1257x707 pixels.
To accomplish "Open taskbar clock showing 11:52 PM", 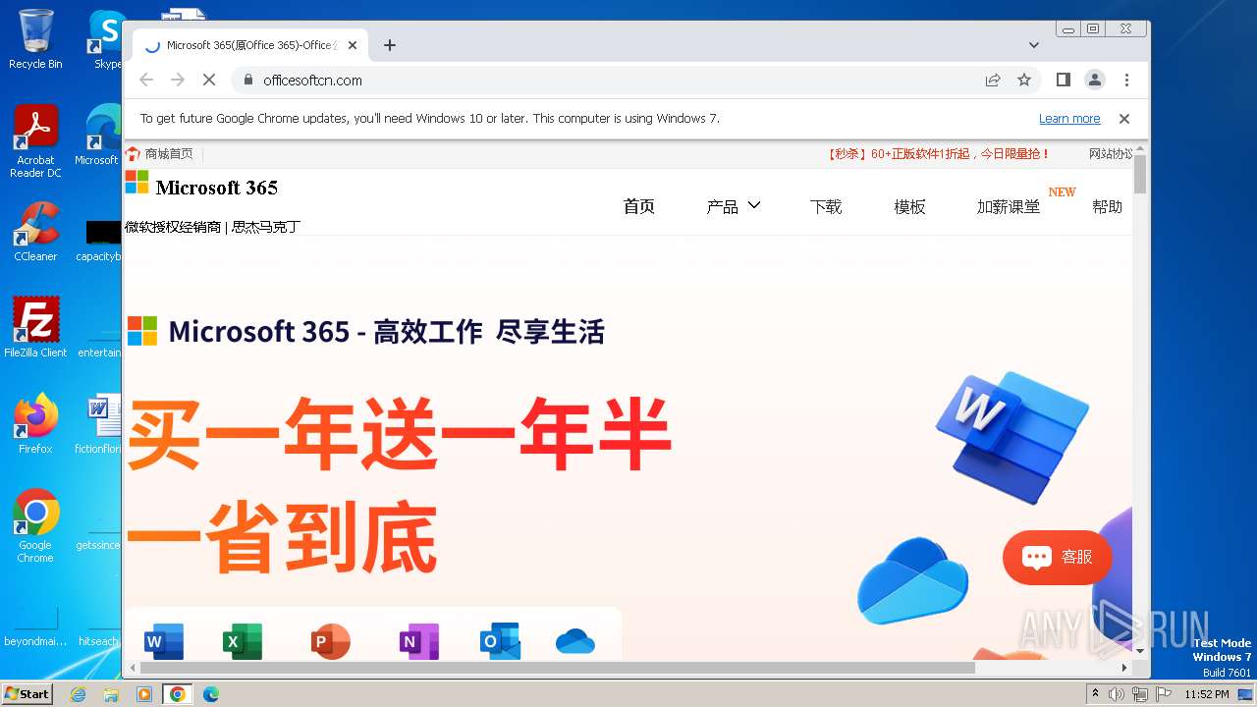I will pos(1207,694).
